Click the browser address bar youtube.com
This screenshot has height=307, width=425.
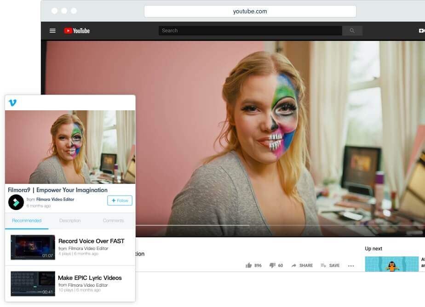click(x=250, y=11)
